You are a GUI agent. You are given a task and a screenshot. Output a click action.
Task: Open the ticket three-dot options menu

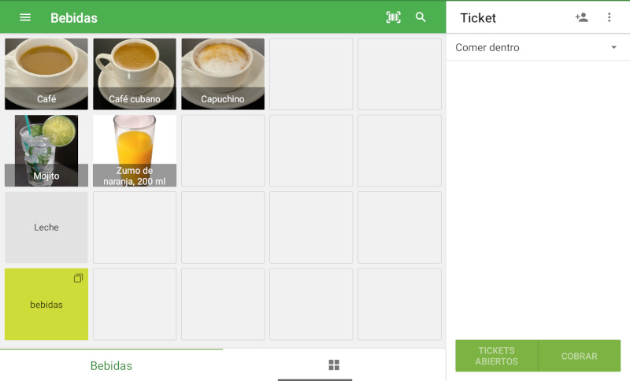pyautogui.click(x=609, y=17)
